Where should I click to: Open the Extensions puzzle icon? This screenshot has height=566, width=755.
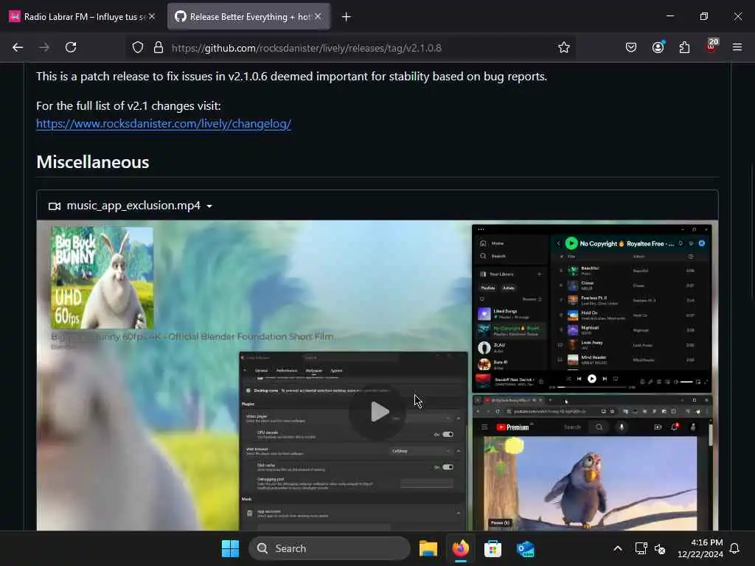click(x=684, y=47)
